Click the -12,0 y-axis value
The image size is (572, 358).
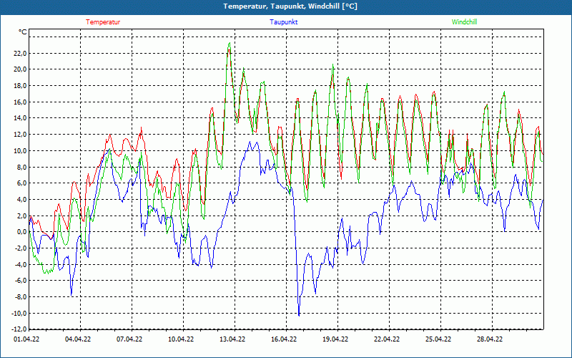tap(19, 329)
